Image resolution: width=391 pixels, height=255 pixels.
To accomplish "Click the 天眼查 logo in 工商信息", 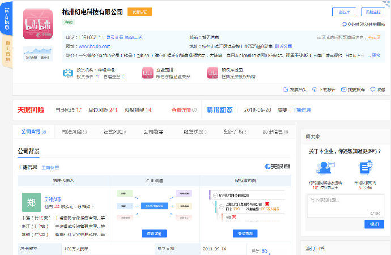I will coord(278,167).
